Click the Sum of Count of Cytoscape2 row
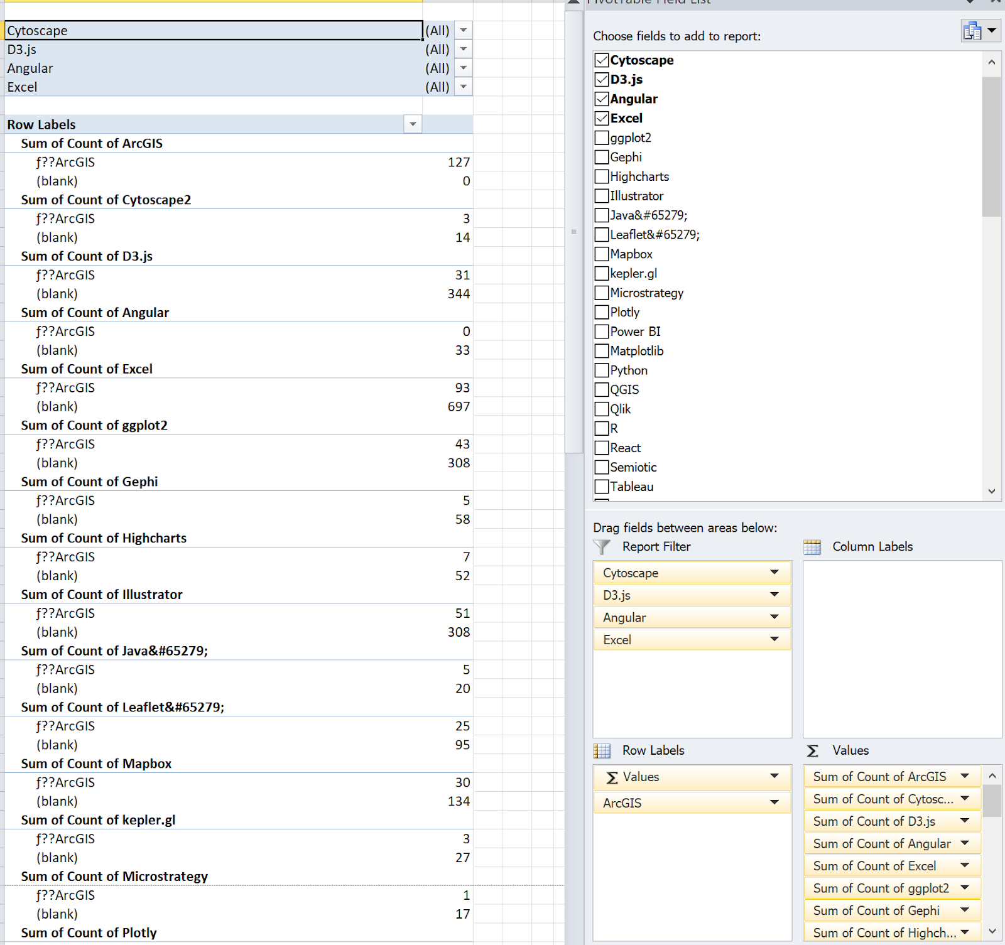The height and width of the screenshot is (945, 1005). [x=239, y=200]
